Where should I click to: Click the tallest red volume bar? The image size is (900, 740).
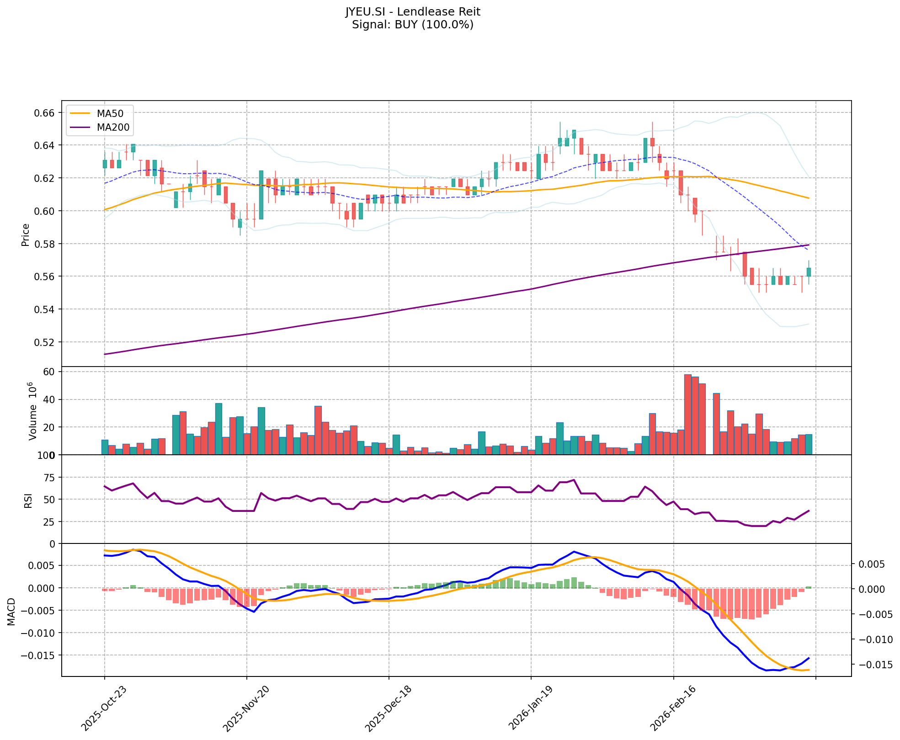687,414
